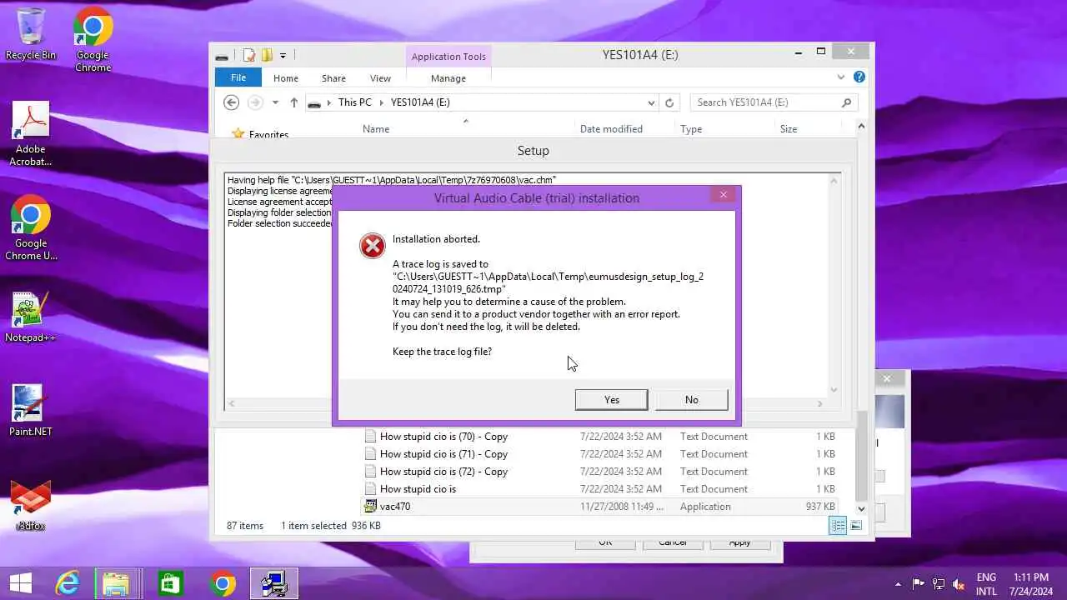
Task: Click YES101A4 (E:) in the breadcrumb
Action: click(420, 102)
